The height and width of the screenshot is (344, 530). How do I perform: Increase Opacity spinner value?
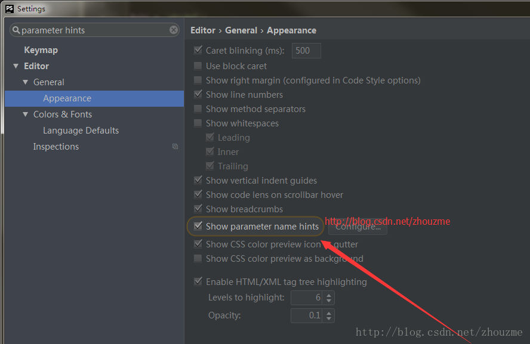pos(328,312)
